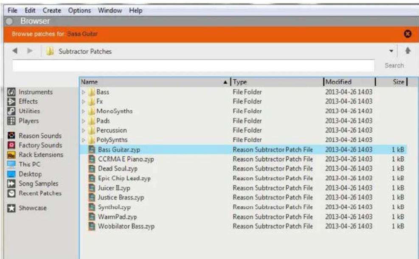
Task: Open the Options menu
Action: 79,11
